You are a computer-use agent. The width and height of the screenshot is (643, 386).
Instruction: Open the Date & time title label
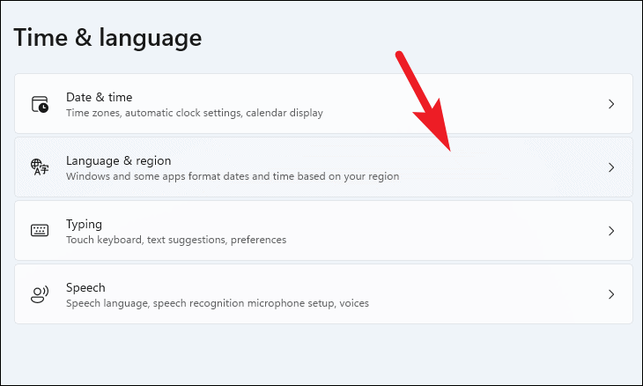tap(100, 97)
